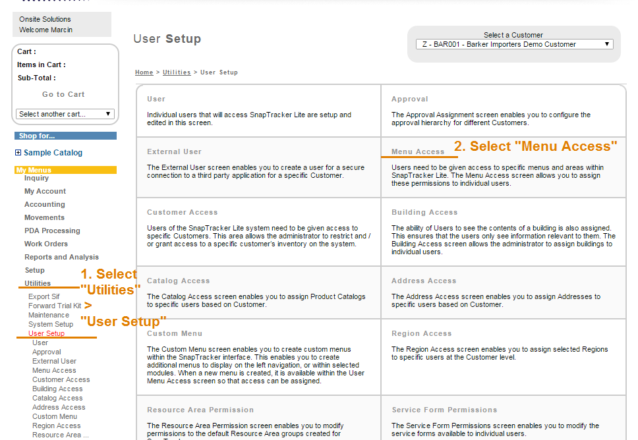Screen dimensions: 638x440
Task: Open the Building Access sidebar item
Action: (57, 389)
